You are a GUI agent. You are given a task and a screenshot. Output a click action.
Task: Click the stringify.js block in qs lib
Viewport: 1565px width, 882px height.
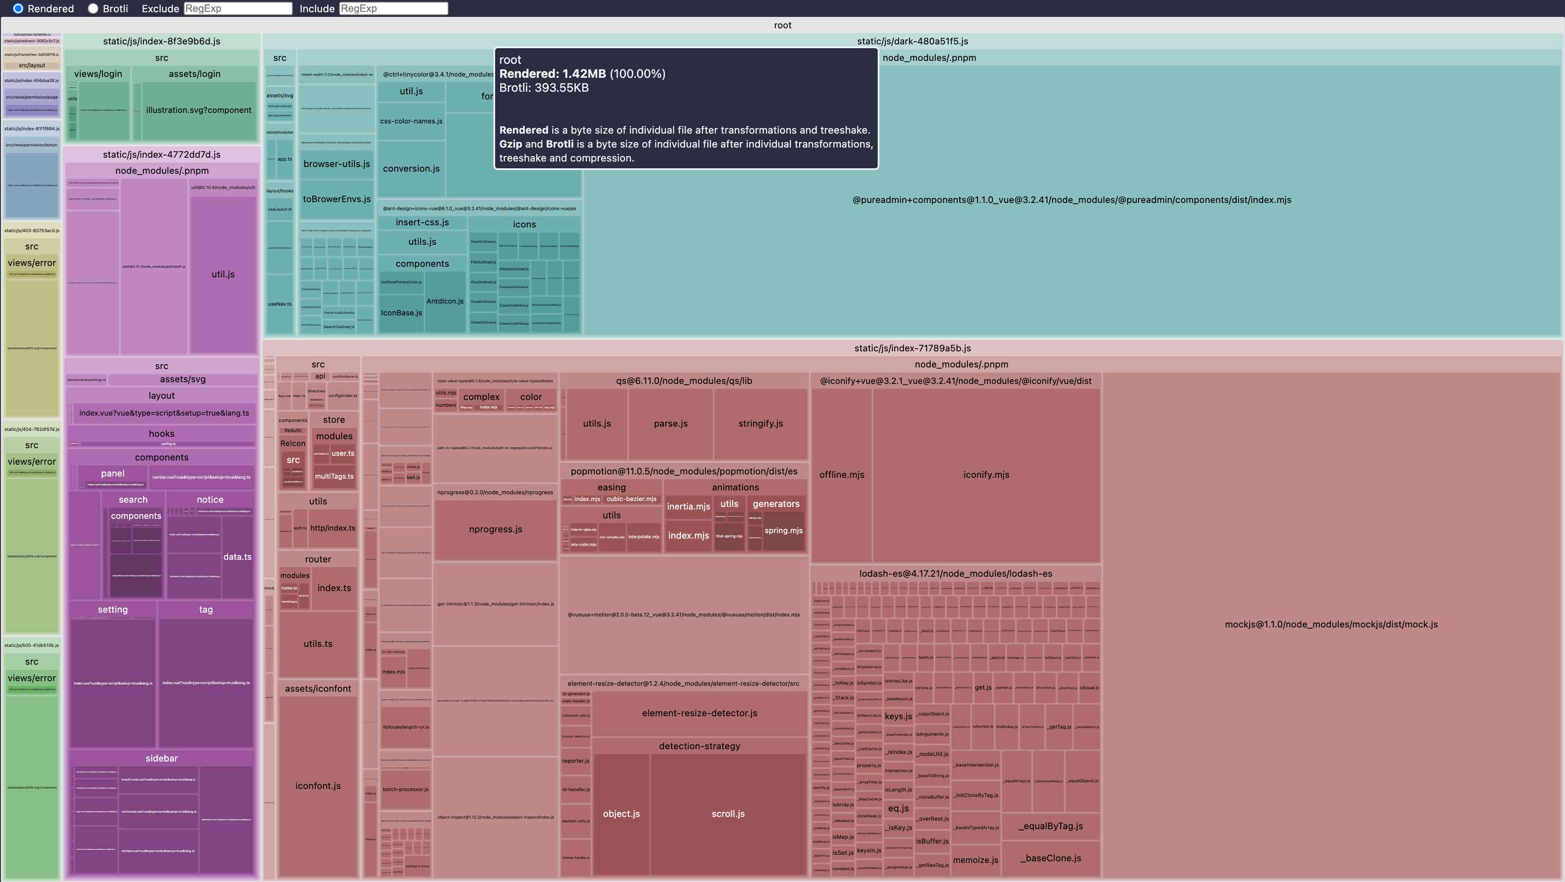(760, 424)
